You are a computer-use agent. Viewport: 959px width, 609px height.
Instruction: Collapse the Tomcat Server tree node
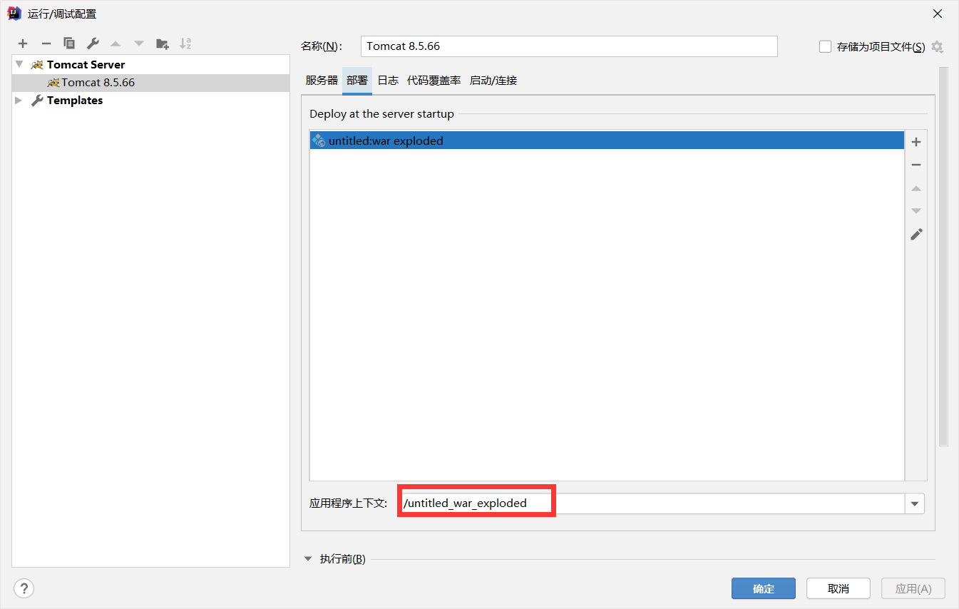19,64
